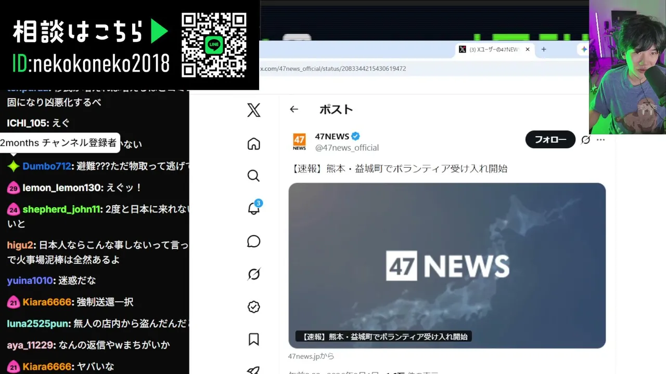Click chat username yuina1010
Screen dimensions: 666x374
[30, 280]
